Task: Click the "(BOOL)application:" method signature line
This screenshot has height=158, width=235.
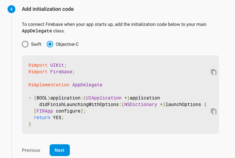Action: click(x=94, y=98)
